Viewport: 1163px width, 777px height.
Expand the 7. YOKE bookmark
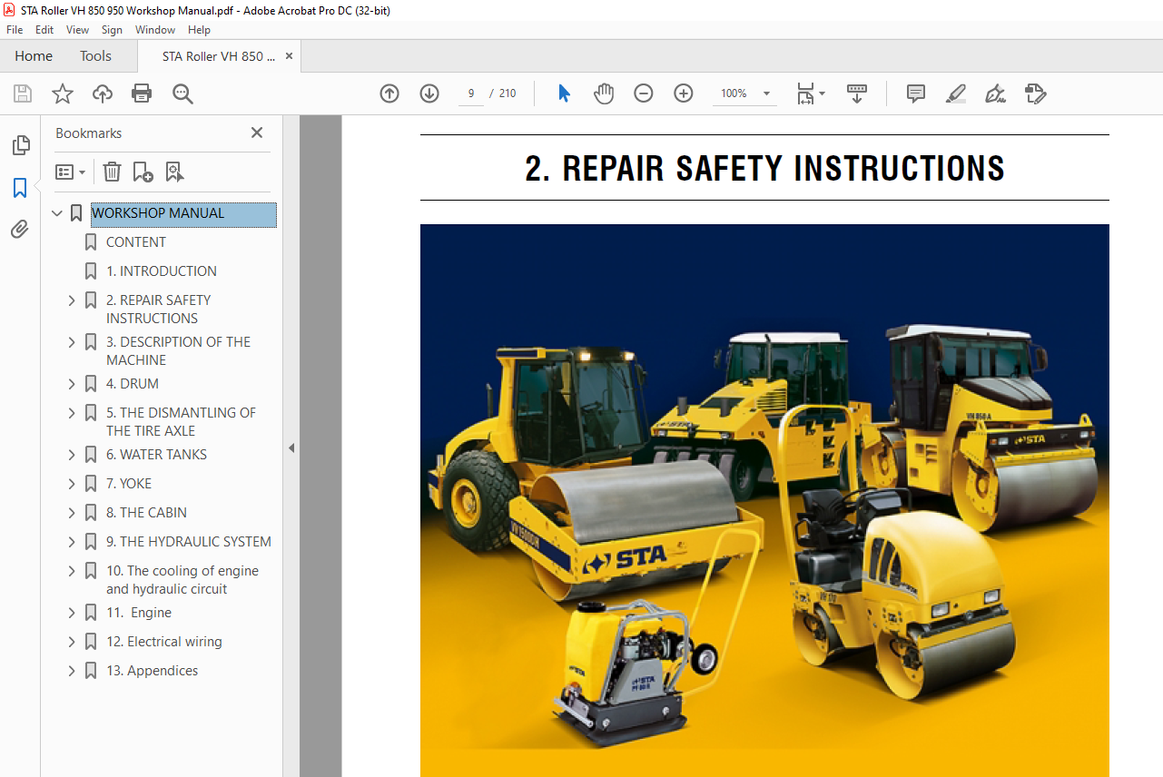click(72, 484)
